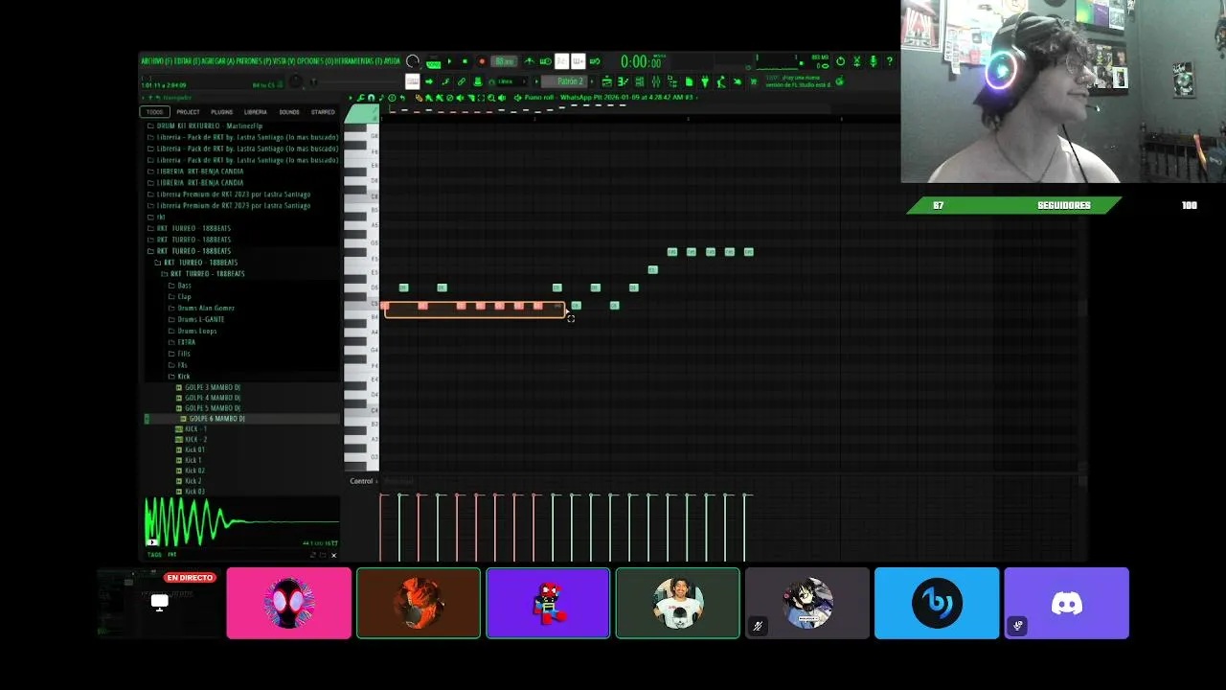Stop playback using the stop button
Viewport: 1226px width, 690px height.
pyautogui.click(x=465, y=61)
